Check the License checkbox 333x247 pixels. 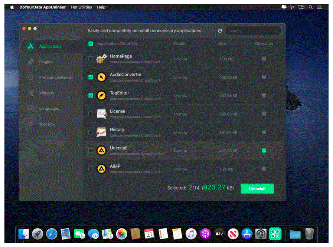91,114
